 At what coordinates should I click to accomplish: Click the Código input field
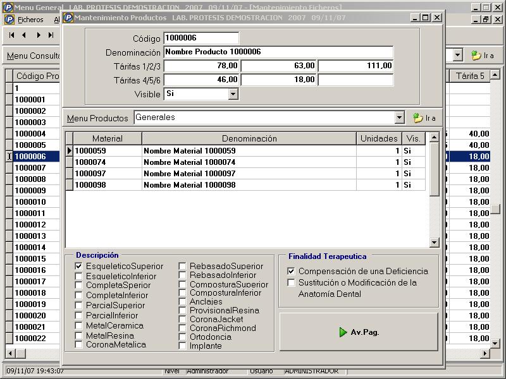tap(201, 38)
